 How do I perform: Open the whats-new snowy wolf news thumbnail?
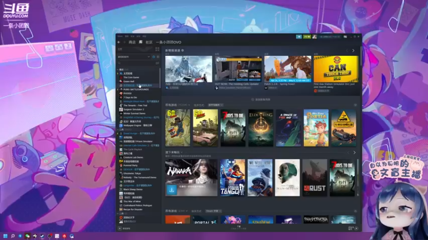[x=189, y=69]
